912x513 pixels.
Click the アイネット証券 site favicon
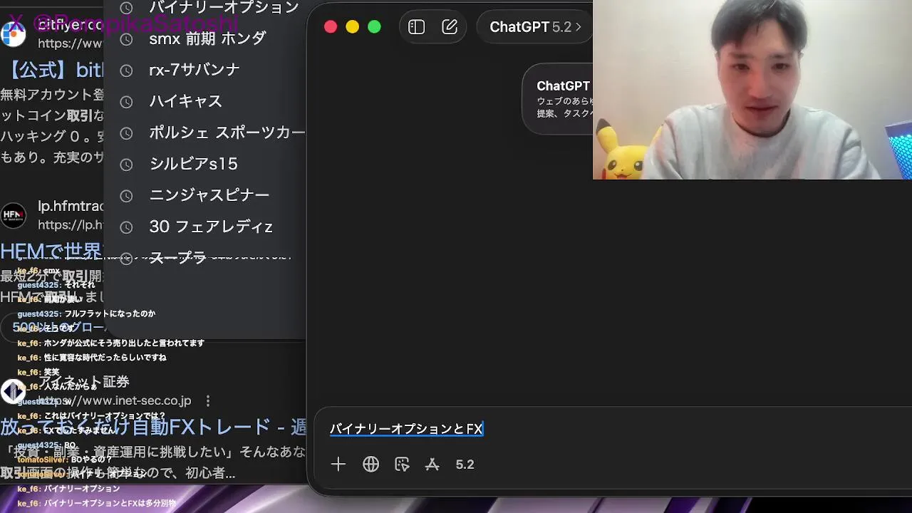pos(13,391)
